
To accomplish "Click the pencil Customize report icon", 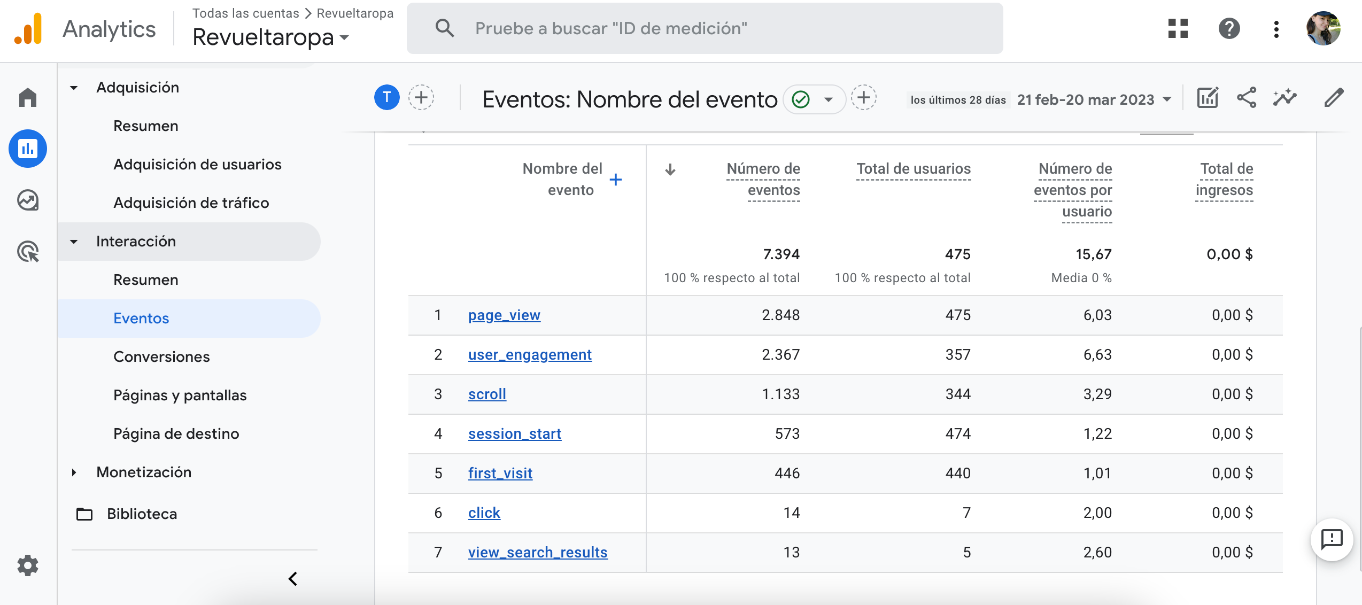I will click(x=1334, y=98).
